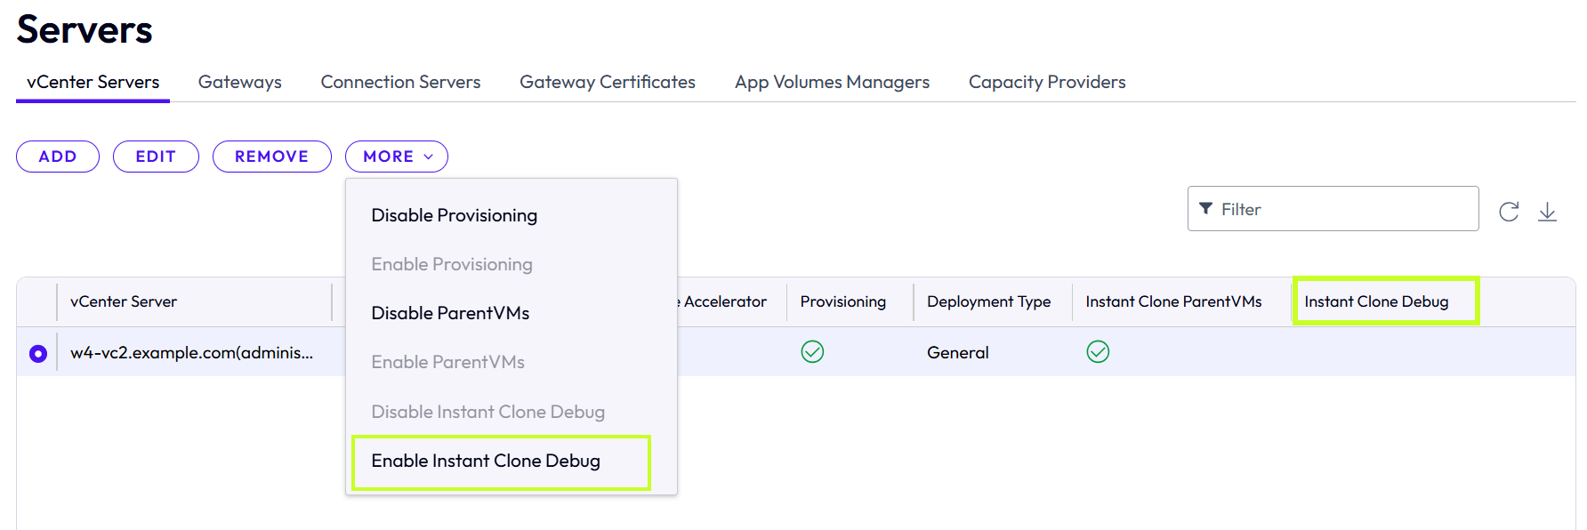Go to the Gateway Certificates tab

(x=608, y=82)
